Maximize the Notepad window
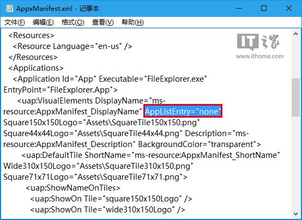This screenshot has height=220, width=302. [x=264, y=8]
